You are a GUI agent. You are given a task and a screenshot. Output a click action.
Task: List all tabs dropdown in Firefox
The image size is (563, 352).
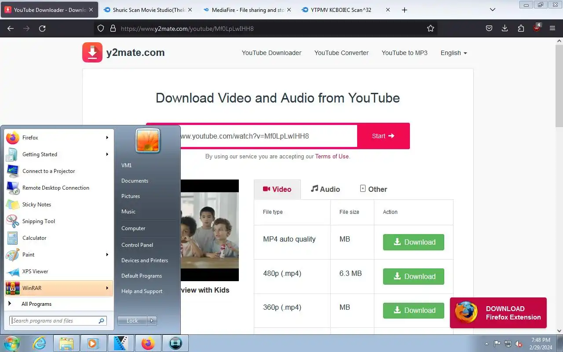493,10
